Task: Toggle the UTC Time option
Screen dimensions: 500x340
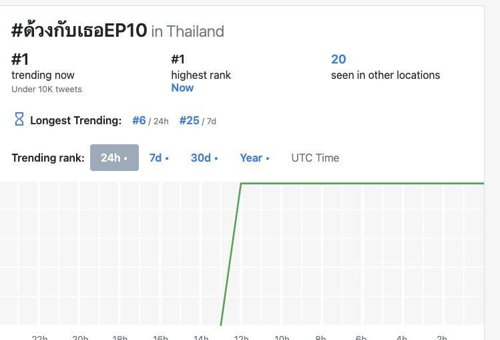Action: [315, 158]
